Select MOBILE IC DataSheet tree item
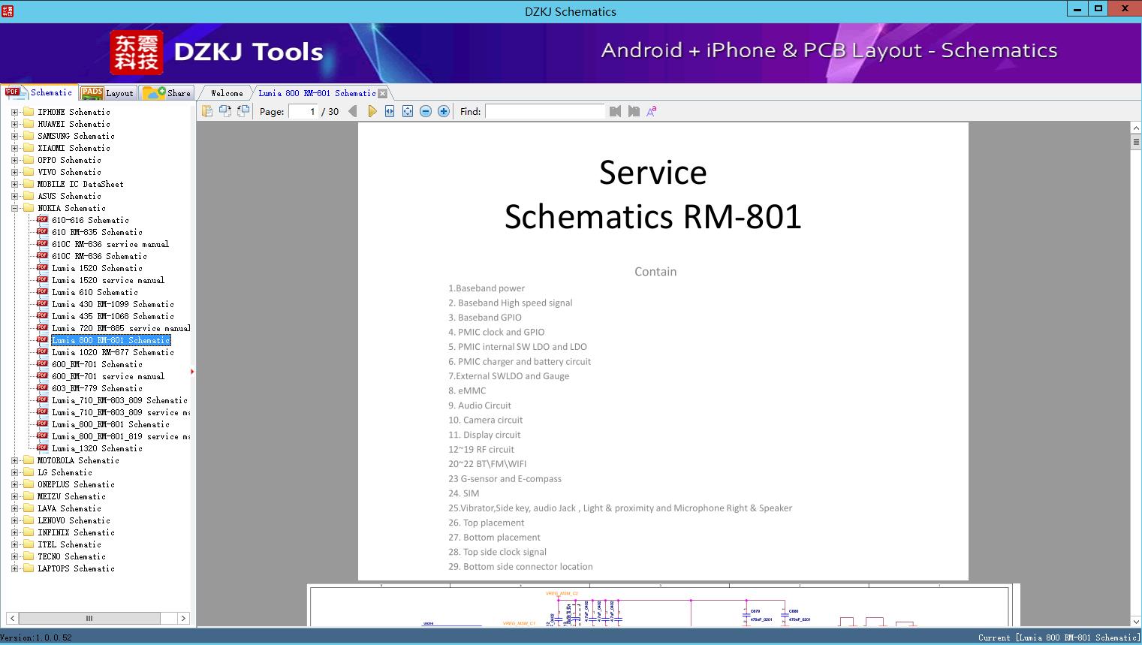 click(80, 184)
